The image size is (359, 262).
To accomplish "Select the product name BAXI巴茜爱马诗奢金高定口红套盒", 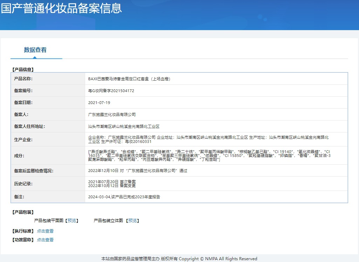I will tap(129, 79).
